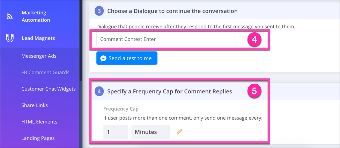Click the Marketing Automation feed icon

click(x=10, y=16)
